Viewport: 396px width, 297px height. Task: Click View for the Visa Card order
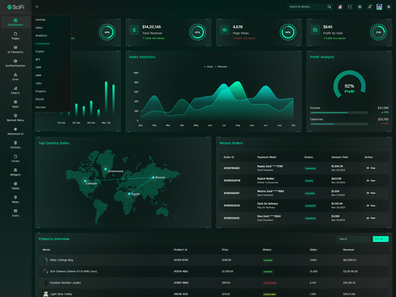click(x=371, y=218)
